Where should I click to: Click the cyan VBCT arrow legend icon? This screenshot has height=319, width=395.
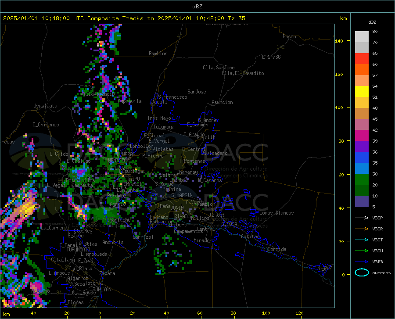pos(362,240)
